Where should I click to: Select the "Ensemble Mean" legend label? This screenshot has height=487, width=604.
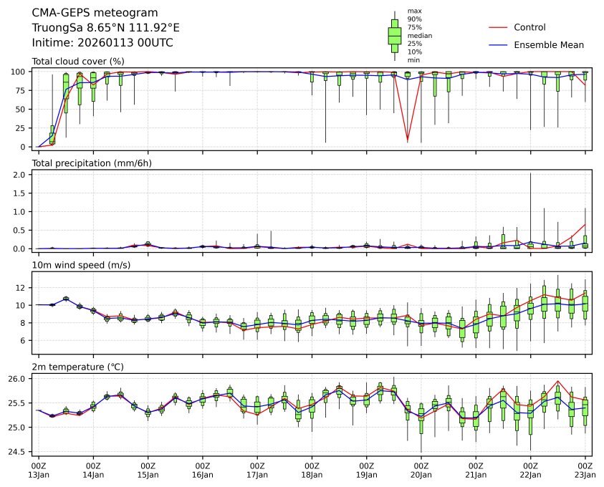pyautogui.click(x=554, y=45)
